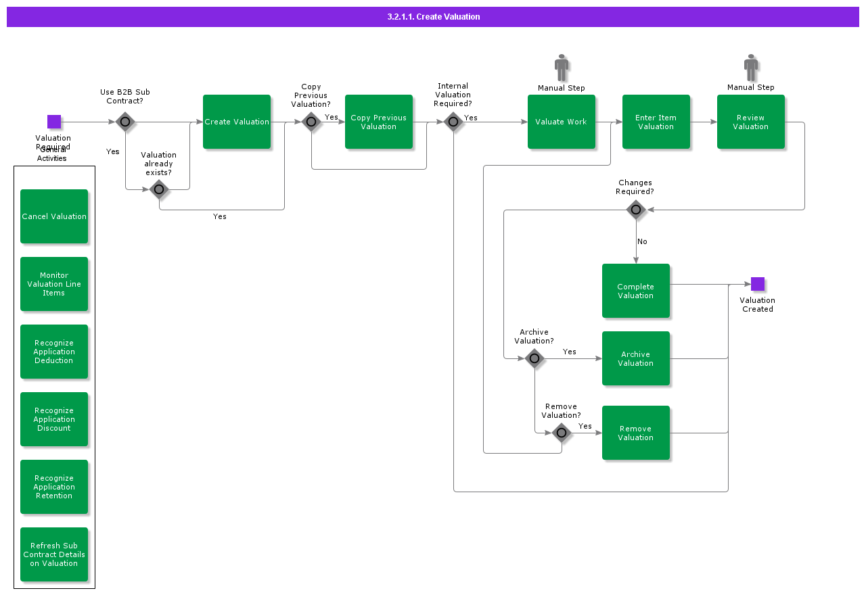The image size is (866, 595).
Task: Click the Valuation Required purple start event
Action: click(x=54, y=122)
